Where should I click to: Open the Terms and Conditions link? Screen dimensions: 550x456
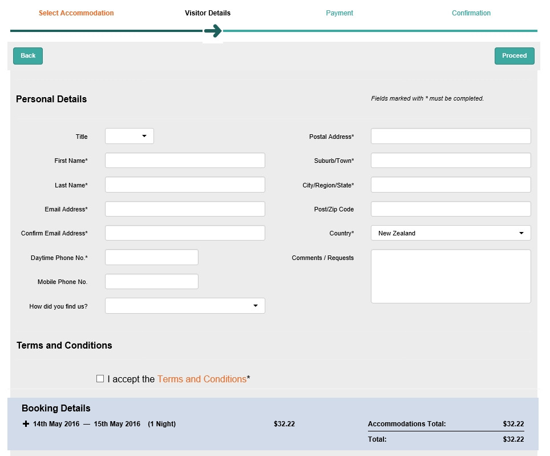202,379
